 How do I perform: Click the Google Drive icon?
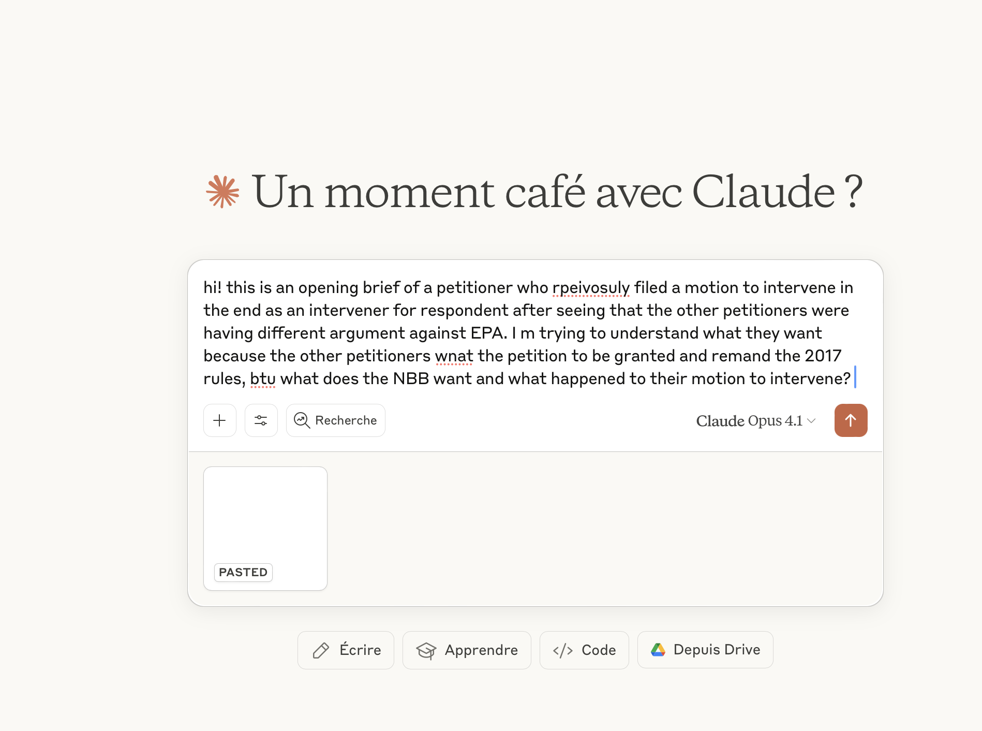(x=658, y=650)
